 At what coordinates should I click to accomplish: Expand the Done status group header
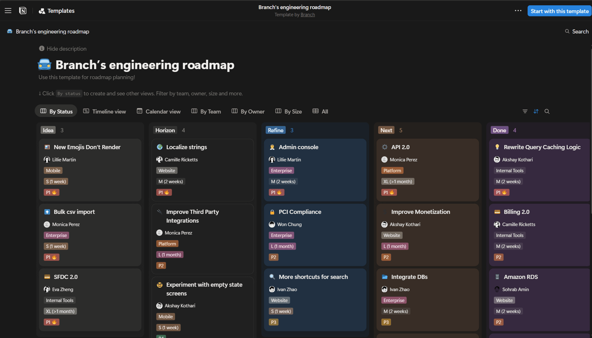click(500, 130)
